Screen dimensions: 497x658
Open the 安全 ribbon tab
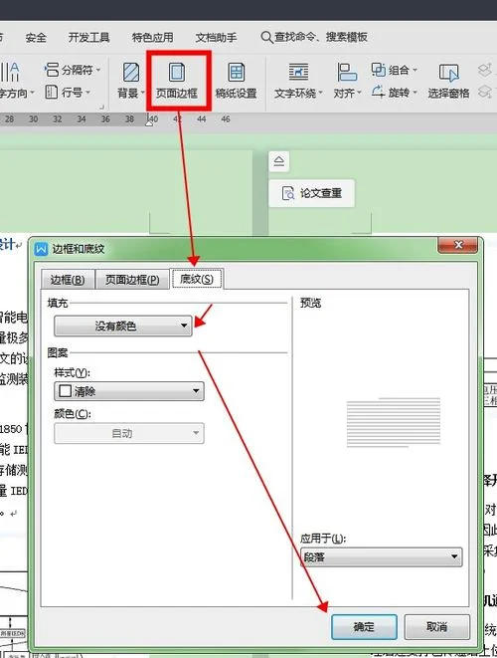click(36, 38)
